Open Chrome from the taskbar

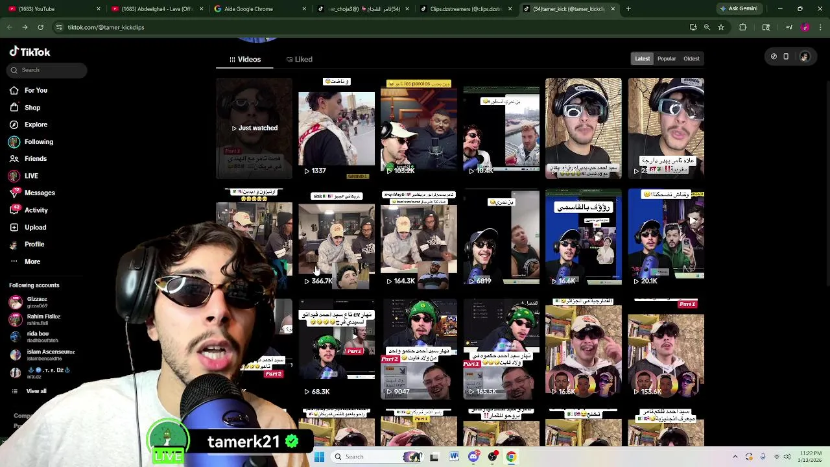click(x=511, y=457)
